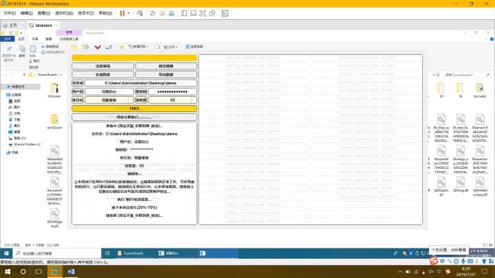Click the send Ctrl+Alt+Del toolbar icon
The height and width of the screenshot is (278, 495).
click(141, 13)
